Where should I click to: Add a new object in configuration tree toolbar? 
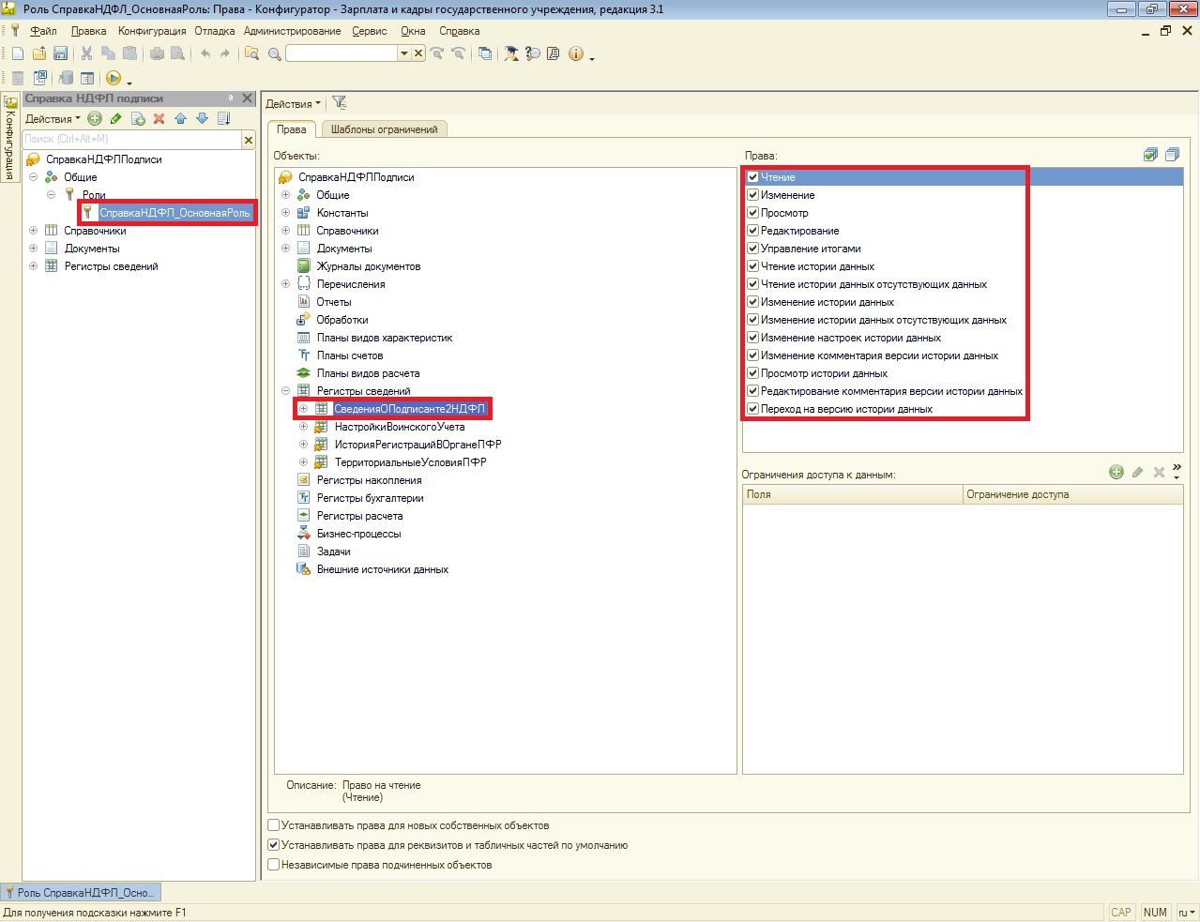95,118
